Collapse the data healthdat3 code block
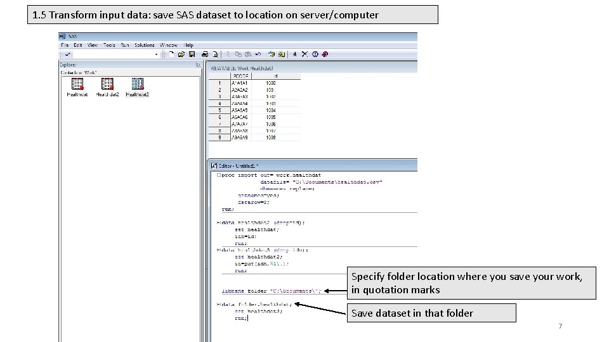The height and width of the screenshot is (342, 609). coord(218,250)
